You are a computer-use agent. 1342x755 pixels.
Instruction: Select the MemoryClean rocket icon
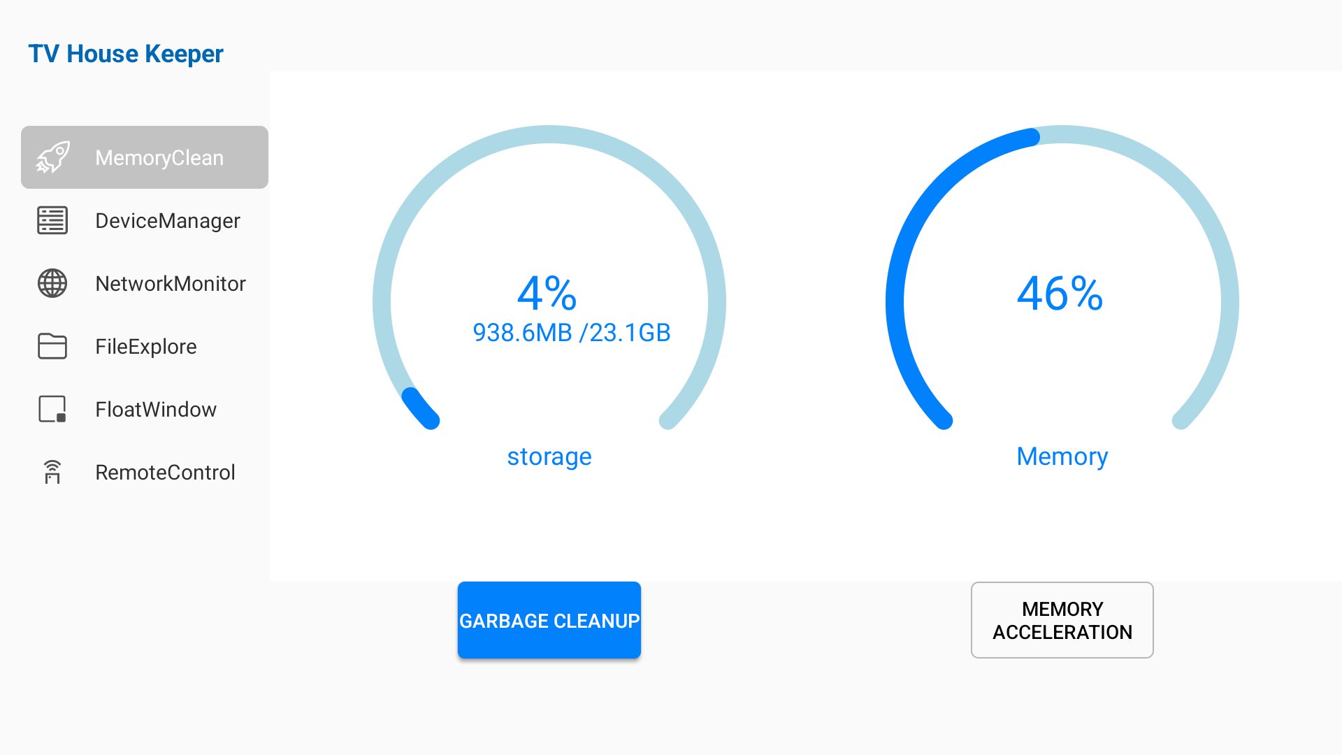point(52,157)
